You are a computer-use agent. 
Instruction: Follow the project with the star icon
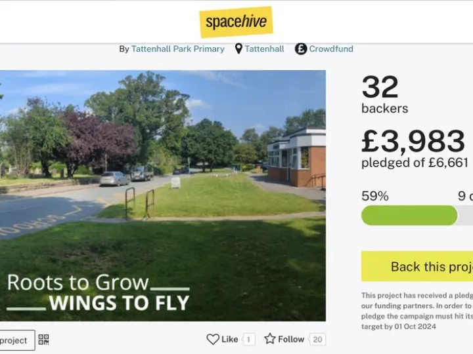(x=270, y=339)
